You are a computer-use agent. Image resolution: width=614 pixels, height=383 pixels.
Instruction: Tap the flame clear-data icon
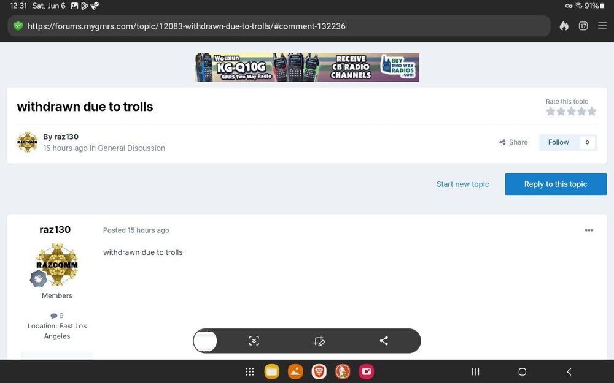click(x=564, y=26)
